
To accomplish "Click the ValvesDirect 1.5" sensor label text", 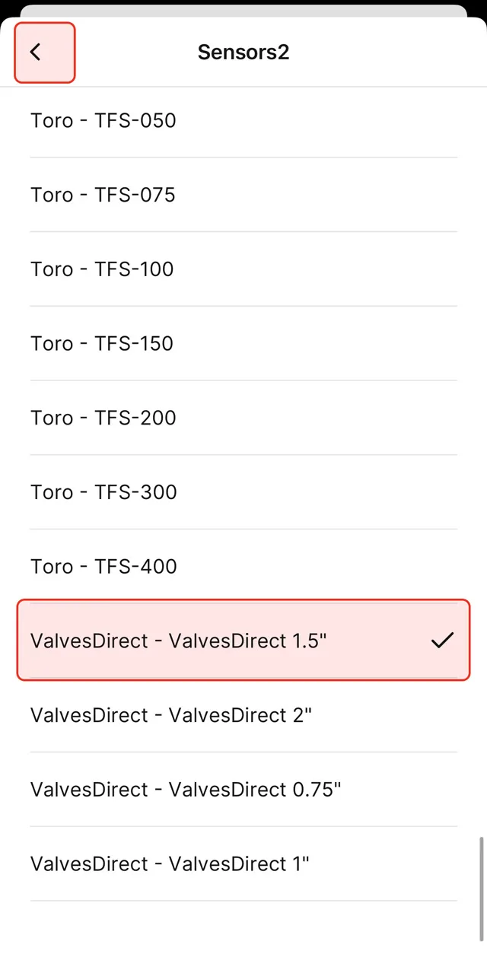I will coord(178,641).
